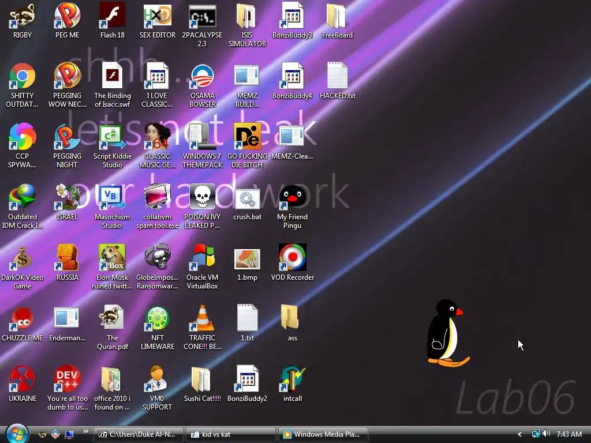Image resolution: width=591 pixels, height=443 pixels.
Task: Open the Script Kiddie Studio C# shortcut
Action: click(113, 136)
